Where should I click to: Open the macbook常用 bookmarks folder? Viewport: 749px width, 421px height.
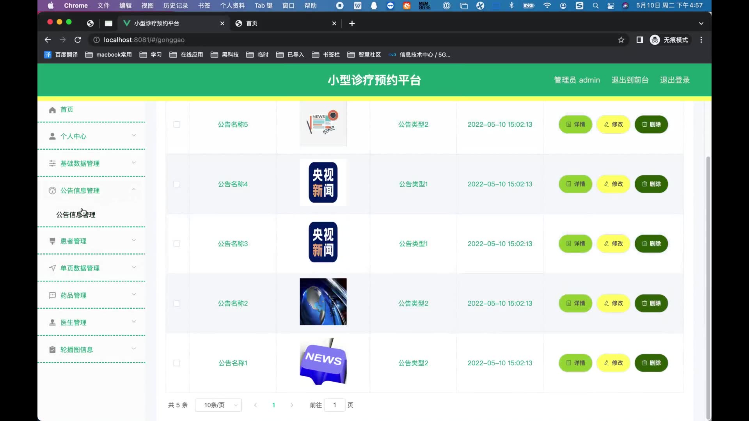[108, 55]
